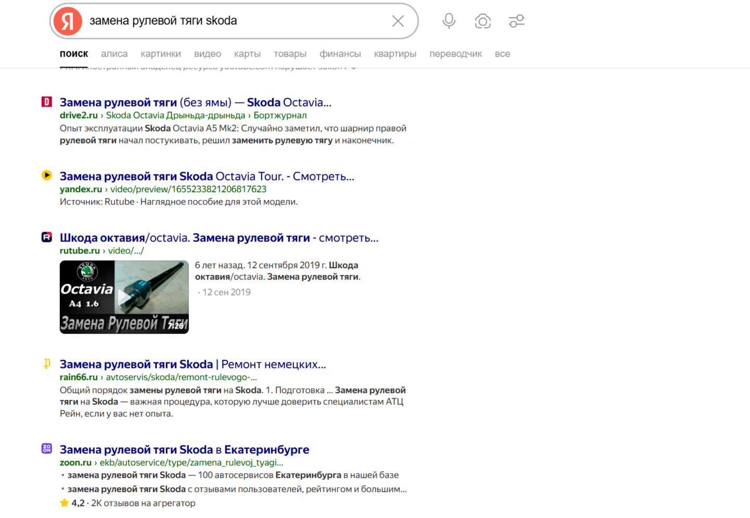The height and width of the screenshot is (518, 750).
Task: Switch to the картинки tab
Action: tap(160, 54)
